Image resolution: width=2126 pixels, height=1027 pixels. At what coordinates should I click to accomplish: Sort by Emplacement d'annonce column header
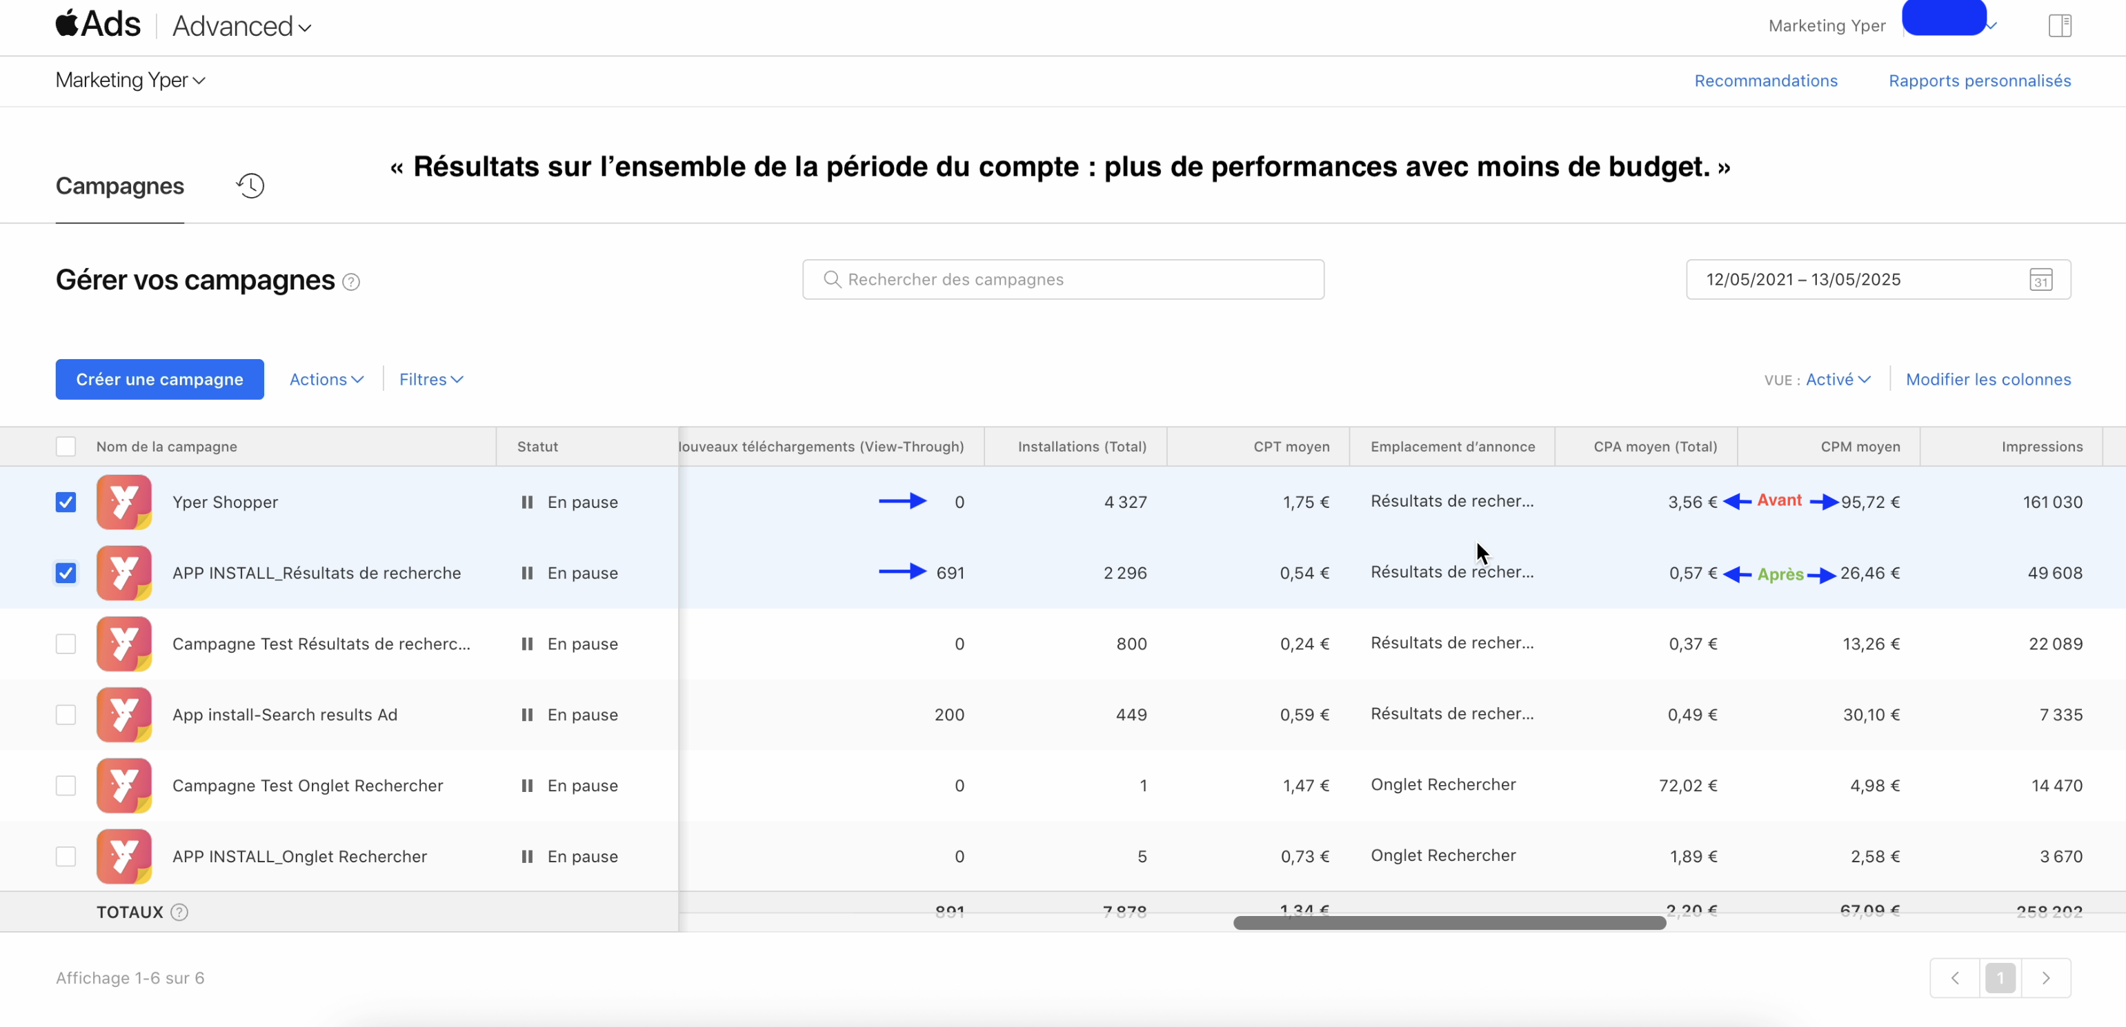[x=1453, y=446]
